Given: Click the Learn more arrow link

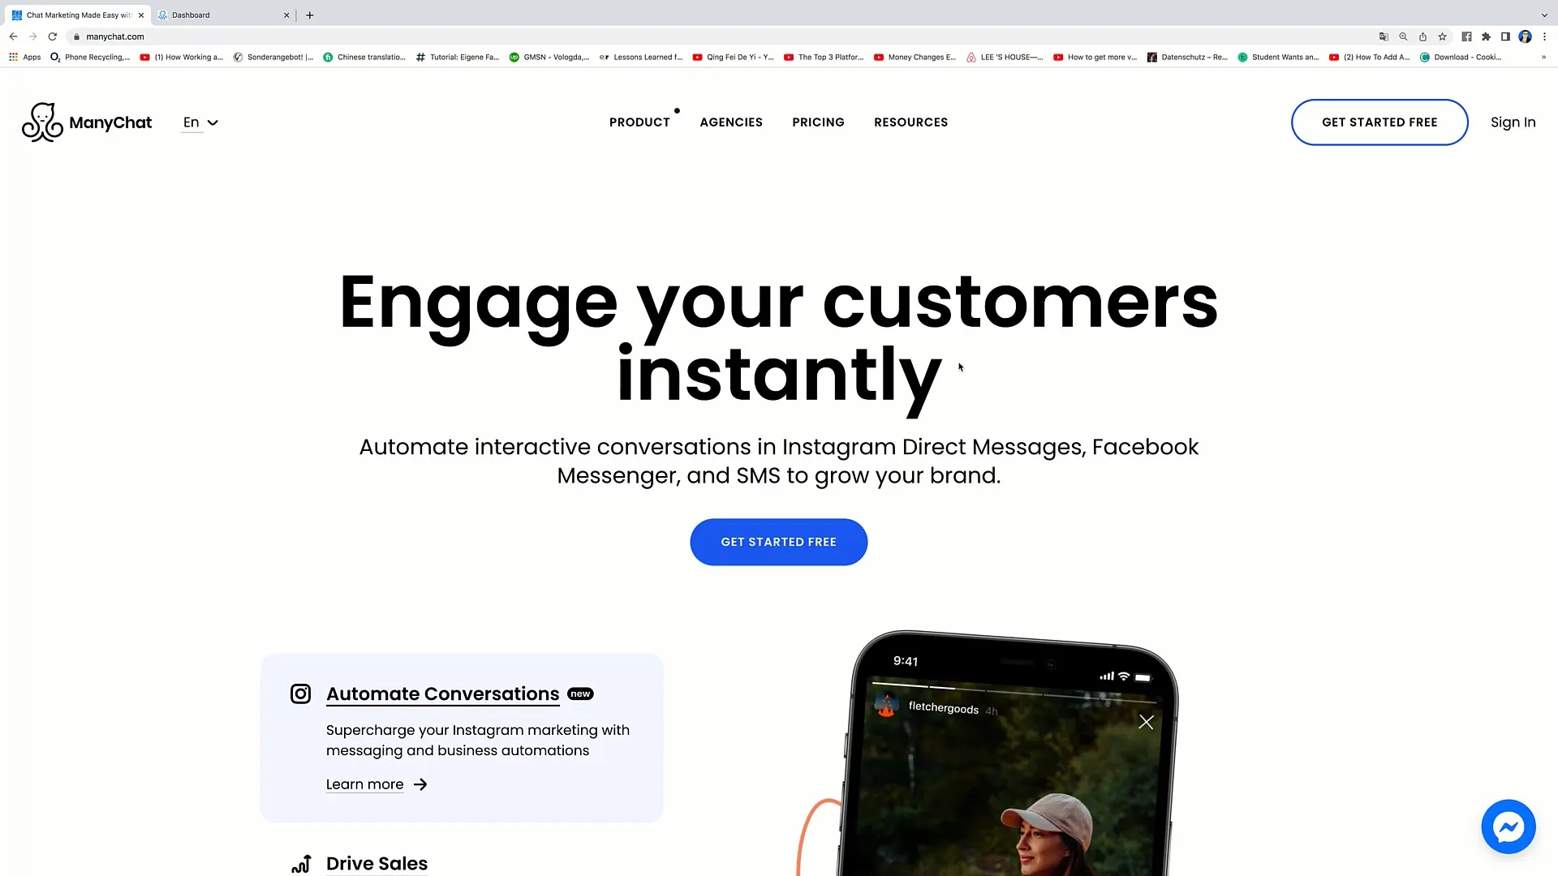Looking at the screenshot, I should click(376, 784).
